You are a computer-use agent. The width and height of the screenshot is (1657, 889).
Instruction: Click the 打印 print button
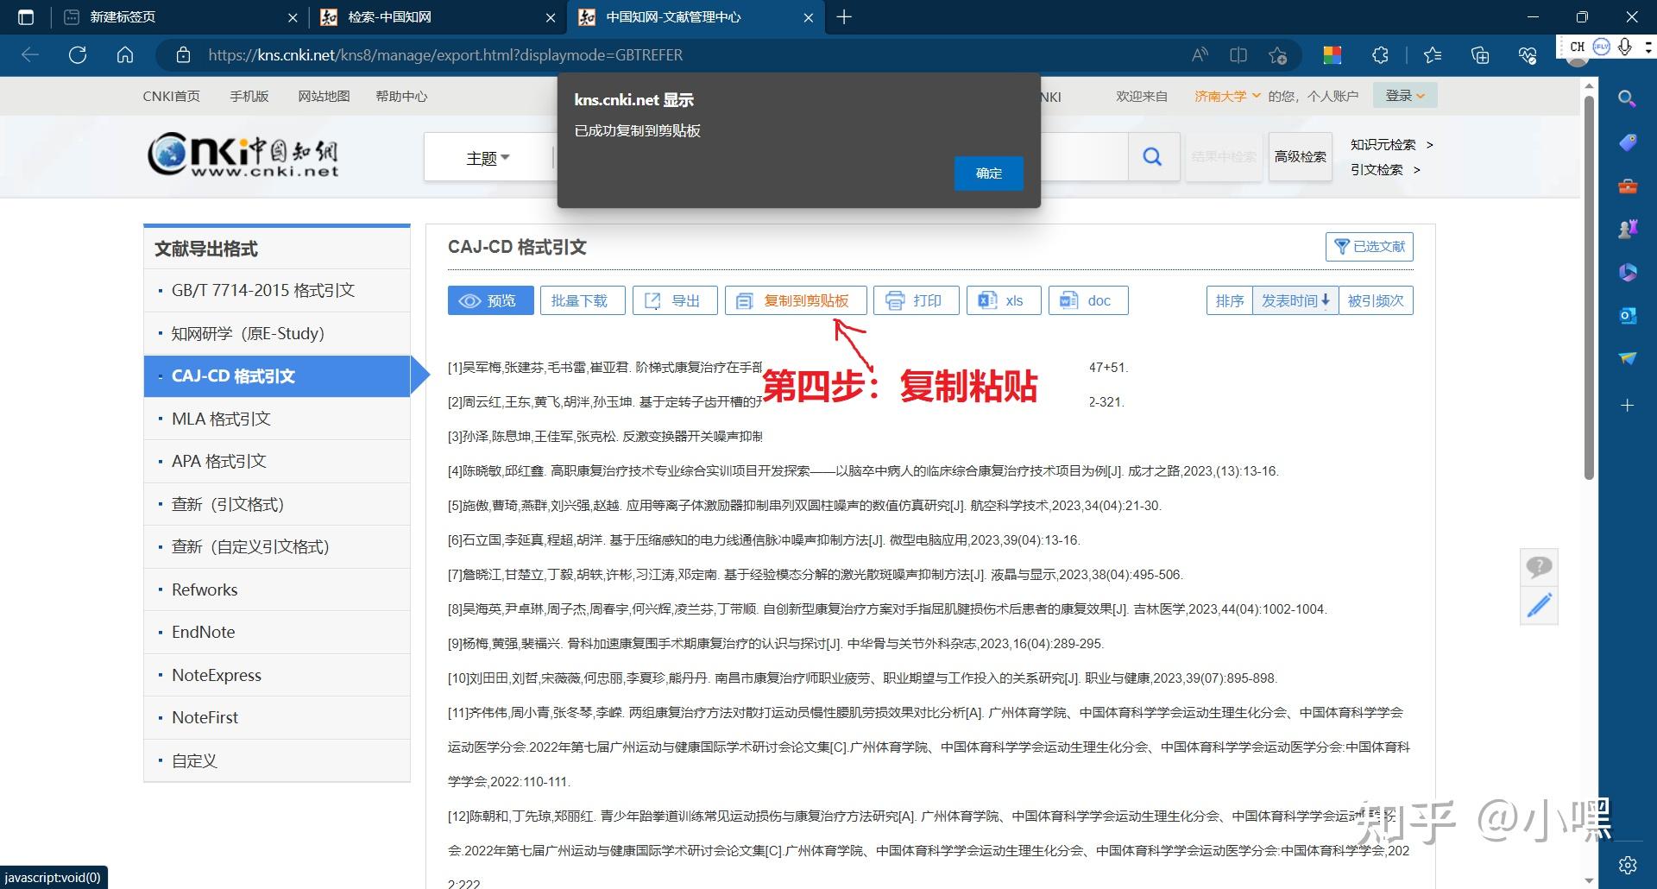tap(916, 300)
